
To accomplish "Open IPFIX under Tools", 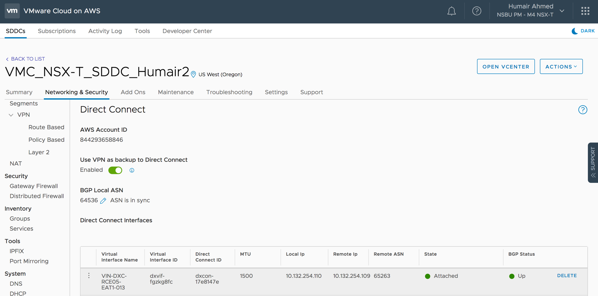I will pos(17,251).
